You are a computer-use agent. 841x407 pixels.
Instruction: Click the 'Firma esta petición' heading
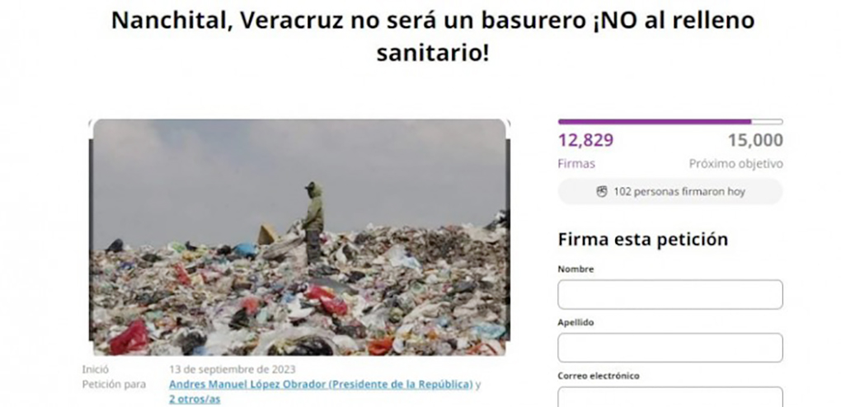coord(643,239)
